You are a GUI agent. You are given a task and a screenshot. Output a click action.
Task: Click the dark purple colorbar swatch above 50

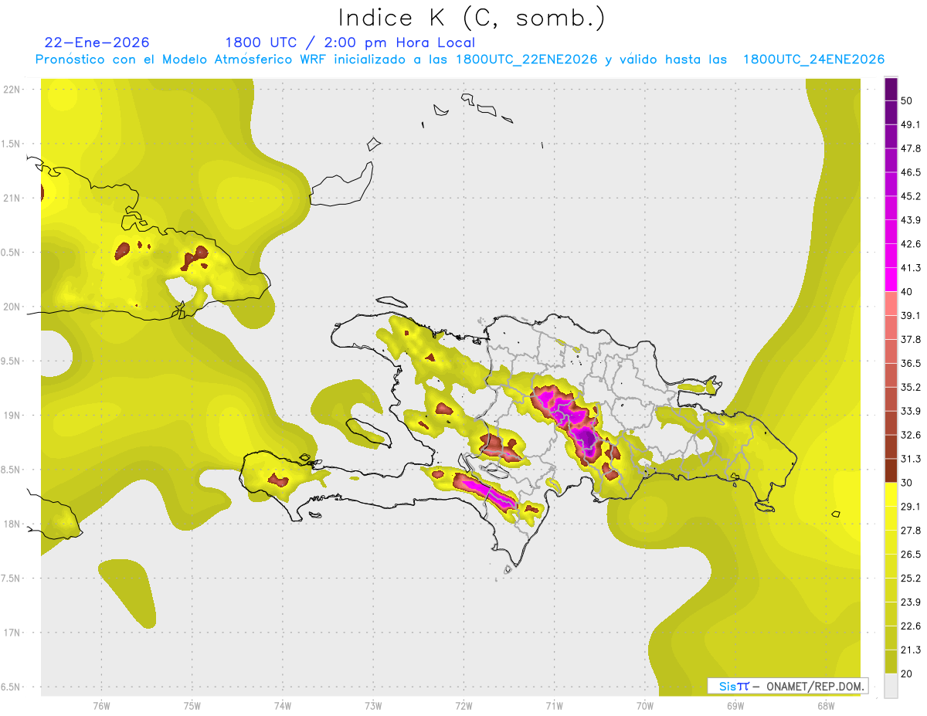pos(891,89)
